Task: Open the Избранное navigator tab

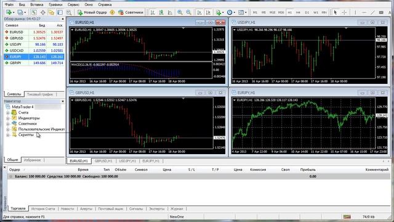Action: pos(32,160)
